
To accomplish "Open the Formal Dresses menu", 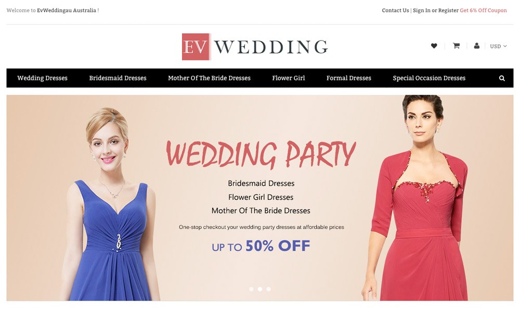I will click(349, 78).
